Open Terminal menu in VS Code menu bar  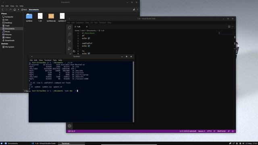click(x=102, y=23)
